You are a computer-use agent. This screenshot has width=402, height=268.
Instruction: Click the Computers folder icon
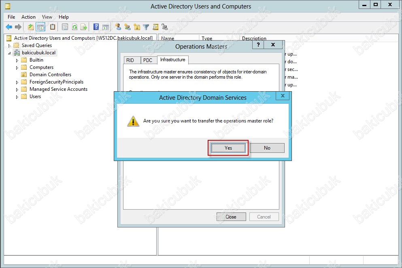tap(24, 67)
